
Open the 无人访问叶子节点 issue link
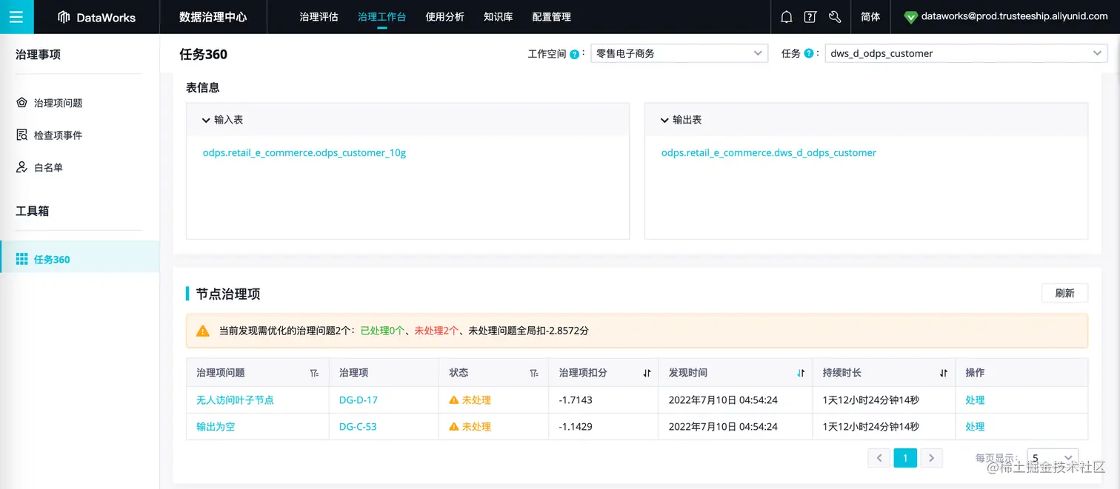point(235,399)
